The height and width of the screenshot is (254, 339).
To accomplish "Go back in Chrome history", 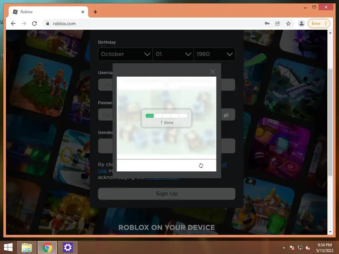I will coord(13,23).
